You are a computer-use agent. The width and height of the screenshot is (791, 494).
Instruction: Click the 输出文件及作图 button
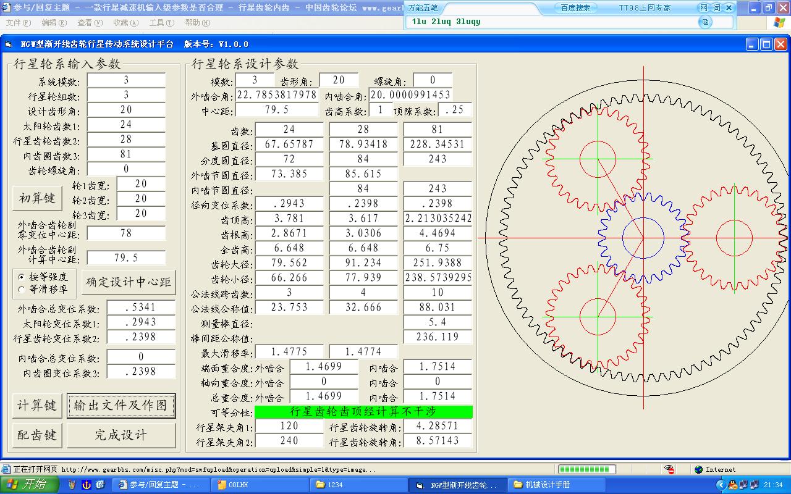[x=121, y=406]
